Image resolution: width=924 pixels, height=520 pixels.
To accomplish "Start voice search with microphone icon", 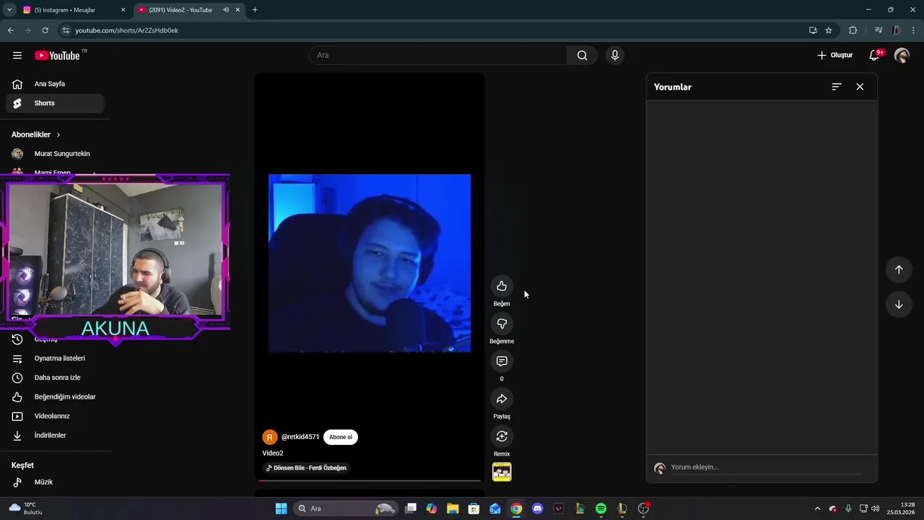I will point(614,56).
